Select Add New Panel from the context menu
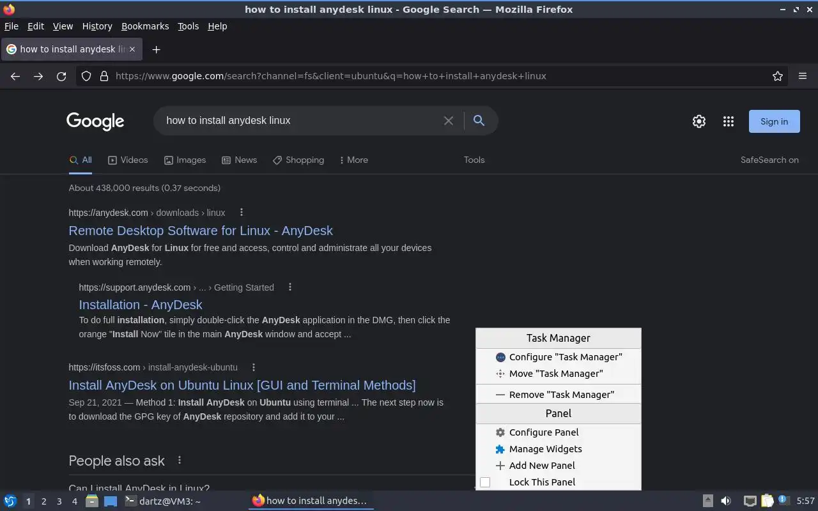This screenshot has height=511, width=818. 559,466
